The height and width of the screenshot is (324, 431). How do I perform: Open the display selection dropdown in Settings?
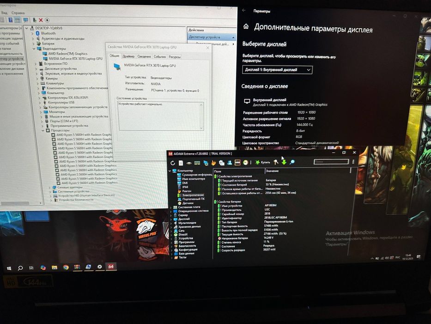(277, 70)
